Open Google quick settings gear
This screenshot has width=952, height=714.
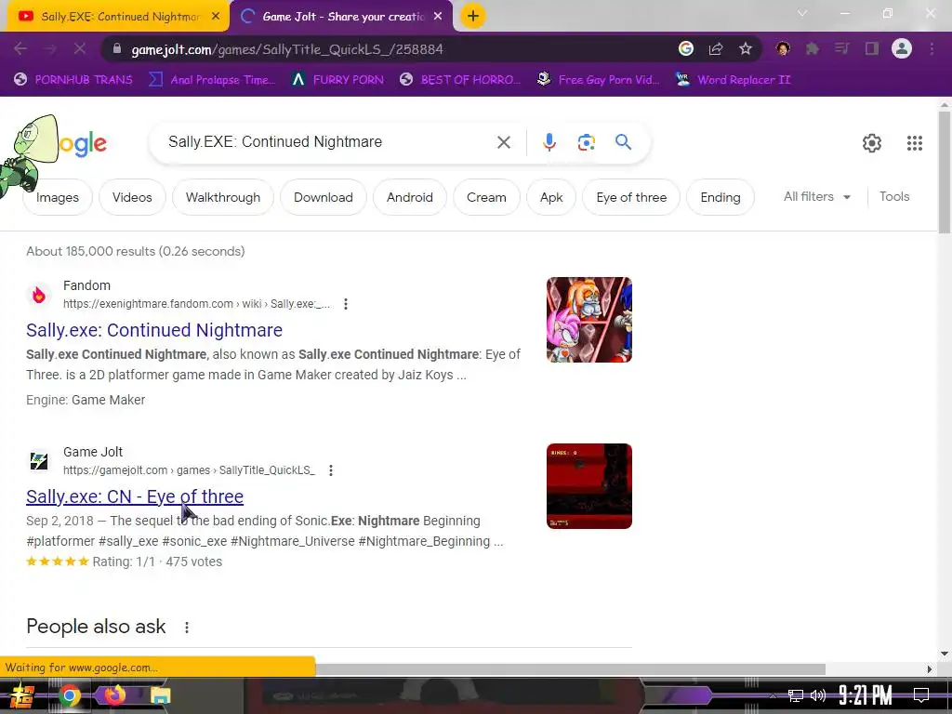[872, 143]
